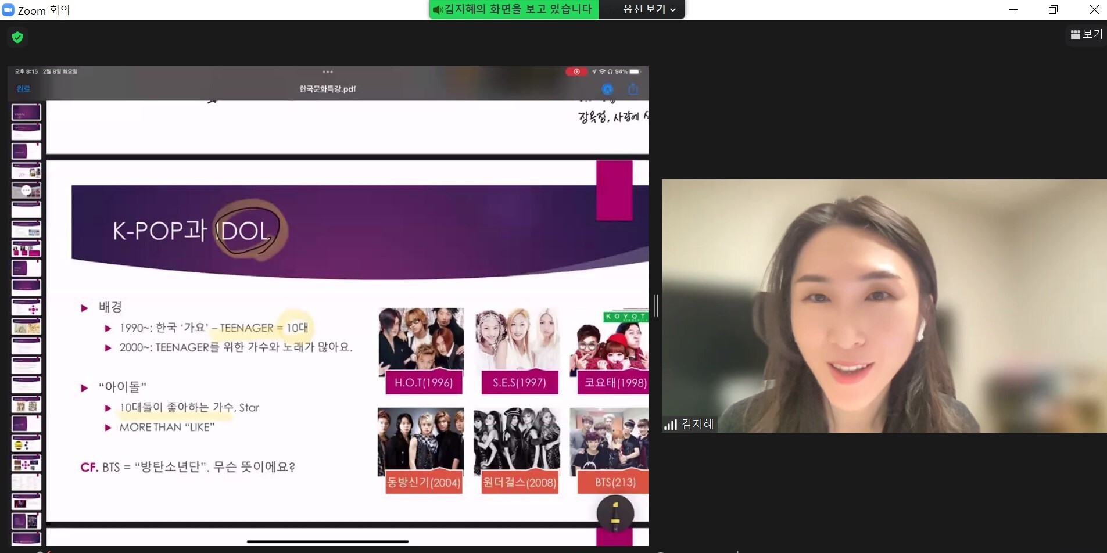This screenshot has height=553, width=1107.
Task: Open the green shield encryption info icon
Action: (x=17, y=38)
